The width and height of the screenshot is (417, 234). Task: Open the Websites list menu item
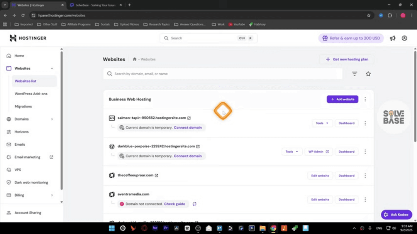25,81
